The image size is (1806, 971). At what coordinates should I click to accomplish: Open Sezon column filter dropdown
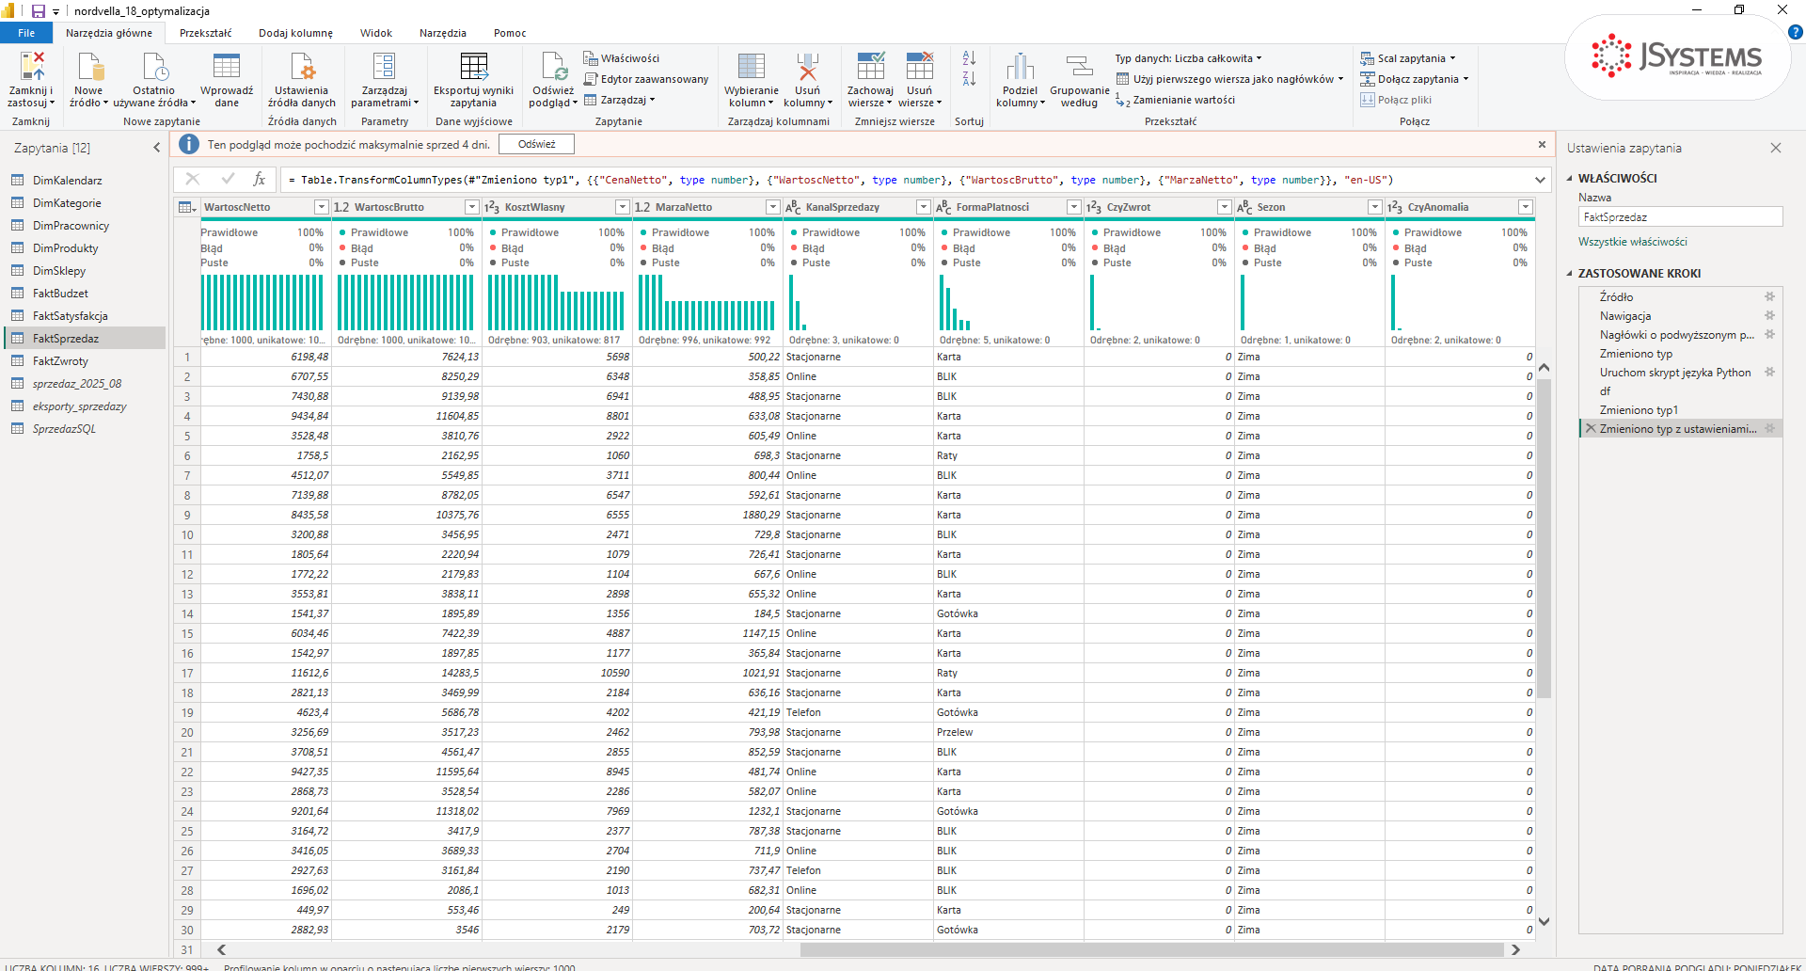[1374, 207]
